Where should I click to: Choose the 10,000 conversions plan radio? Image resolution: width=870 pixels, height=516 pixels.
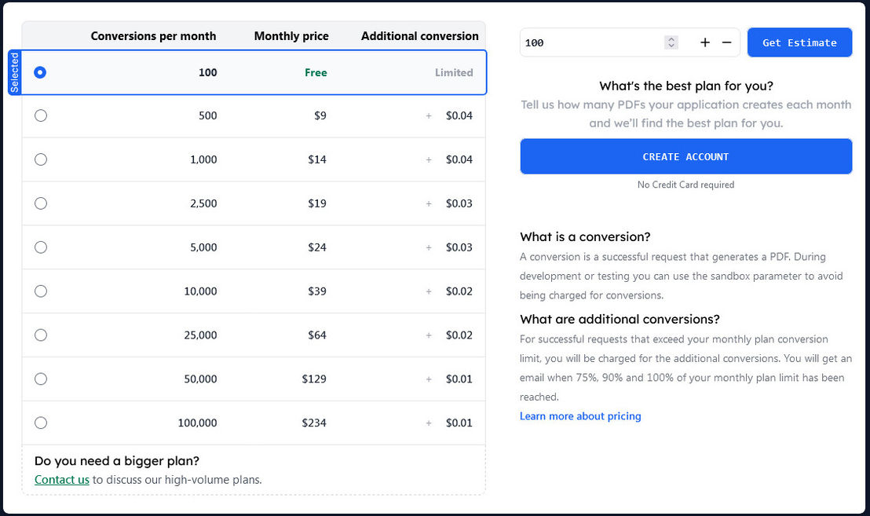(x=41, y=291)
